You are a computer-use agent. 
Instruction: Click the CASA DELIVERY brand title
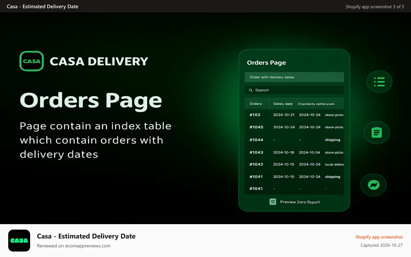click(x=99, y=61)
